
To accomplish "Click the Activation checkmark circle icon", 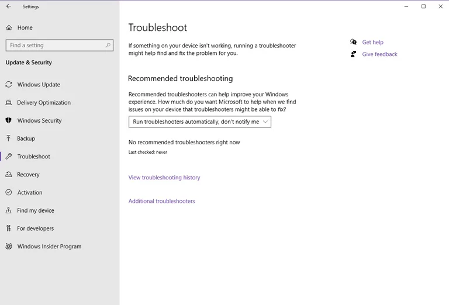I will click(9, 192).
